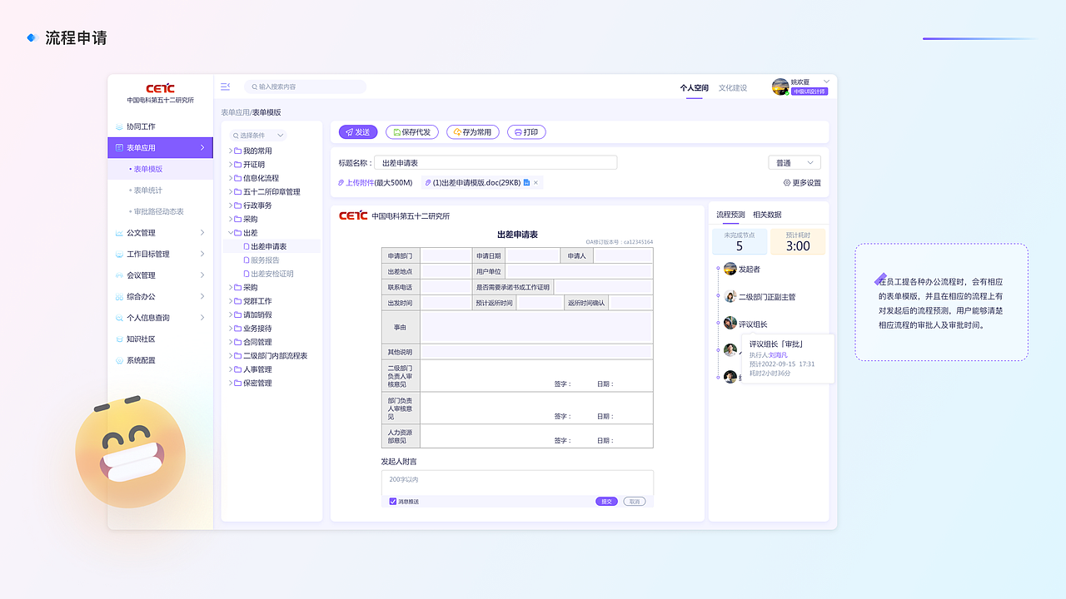Click the 公文管理 sidebar icon
This screenshot has height=599, width=1066.
pos(119,233)
